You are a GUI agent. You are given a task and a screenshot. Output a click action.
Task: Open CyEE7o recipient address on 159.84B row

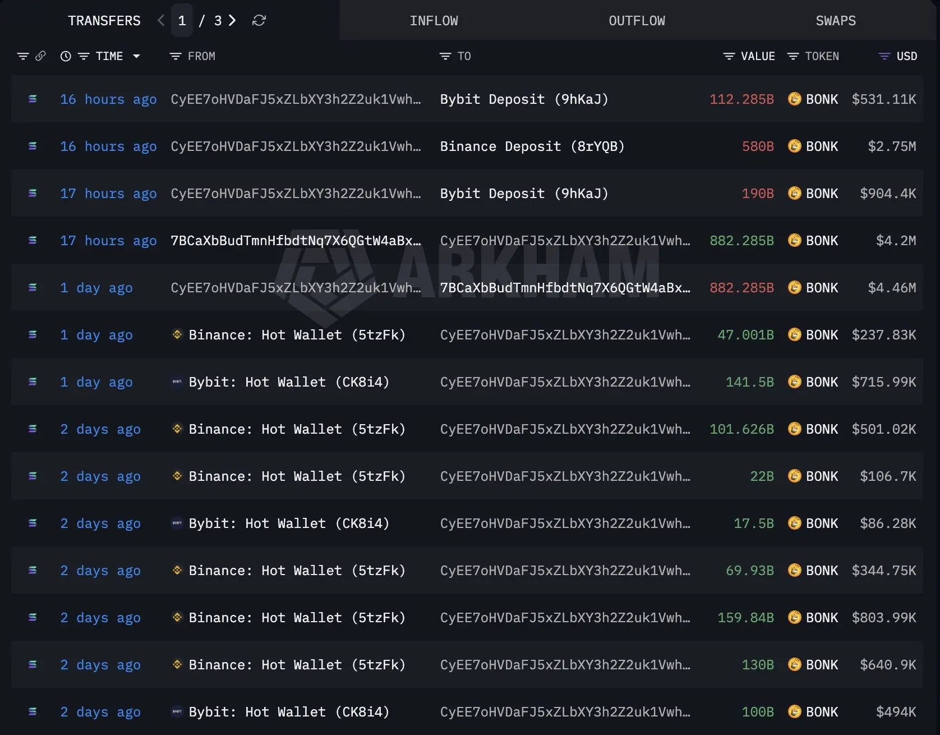(x=565, y=618)
